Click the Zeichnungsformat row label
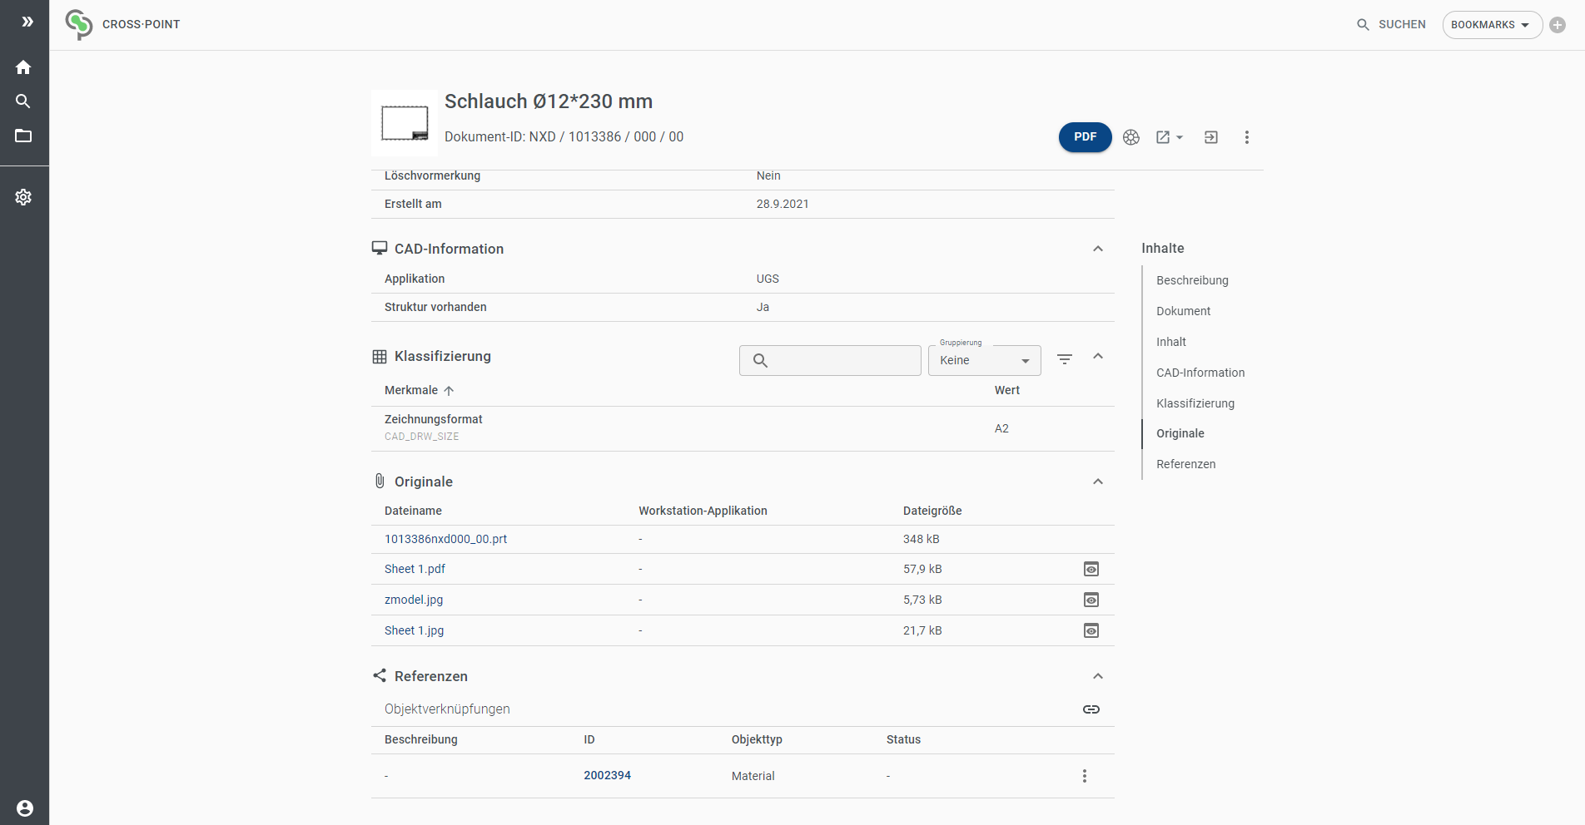The width and height of the screenshot is (1585, 825). click(433, 419)
